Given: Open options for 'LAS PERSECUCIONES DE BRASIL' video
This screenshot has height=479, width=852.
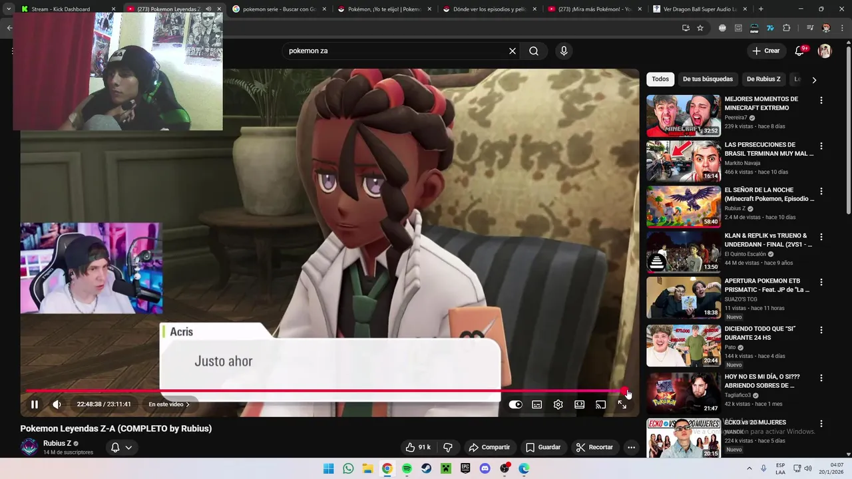Looking at the screenshot, I should (x=821, y=146).
